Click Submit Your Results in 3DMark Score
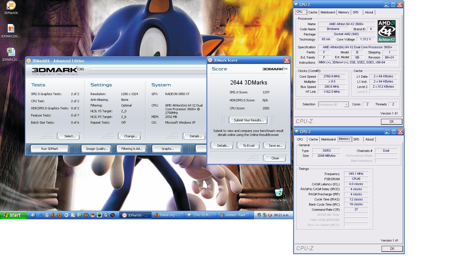Screen dimensions: 458x257 click(x=248, y=120)
